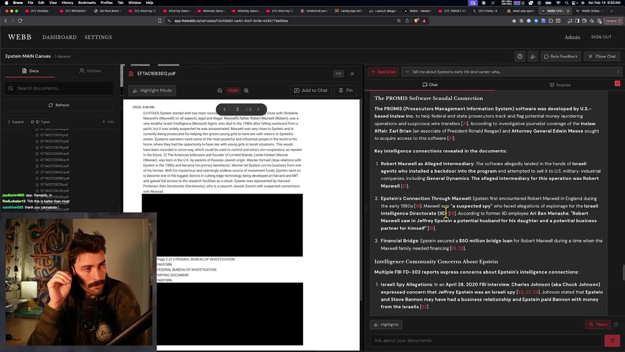This screenshot has height=352, width=625.
Task: Switch to the Home / X browser tab
Action: (x=485, y=11)
